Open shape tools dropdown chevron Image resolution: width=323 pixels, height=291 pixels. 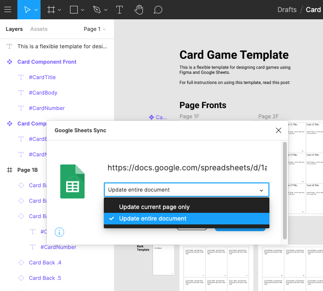83,10
